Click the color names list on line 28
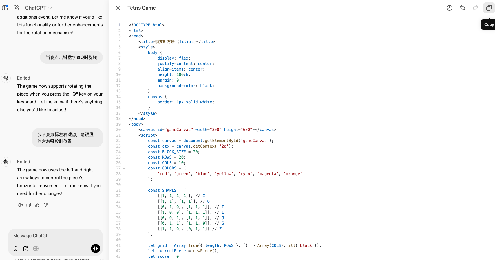This screenshot has height=260, width=495. pos(230,174)
